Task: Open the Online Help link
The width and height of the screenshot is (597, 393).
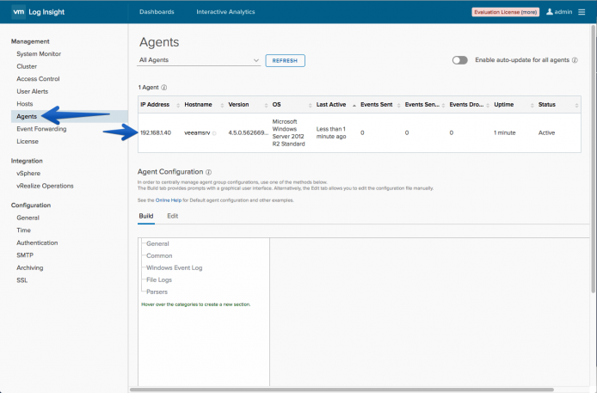Action: point(169,200)
